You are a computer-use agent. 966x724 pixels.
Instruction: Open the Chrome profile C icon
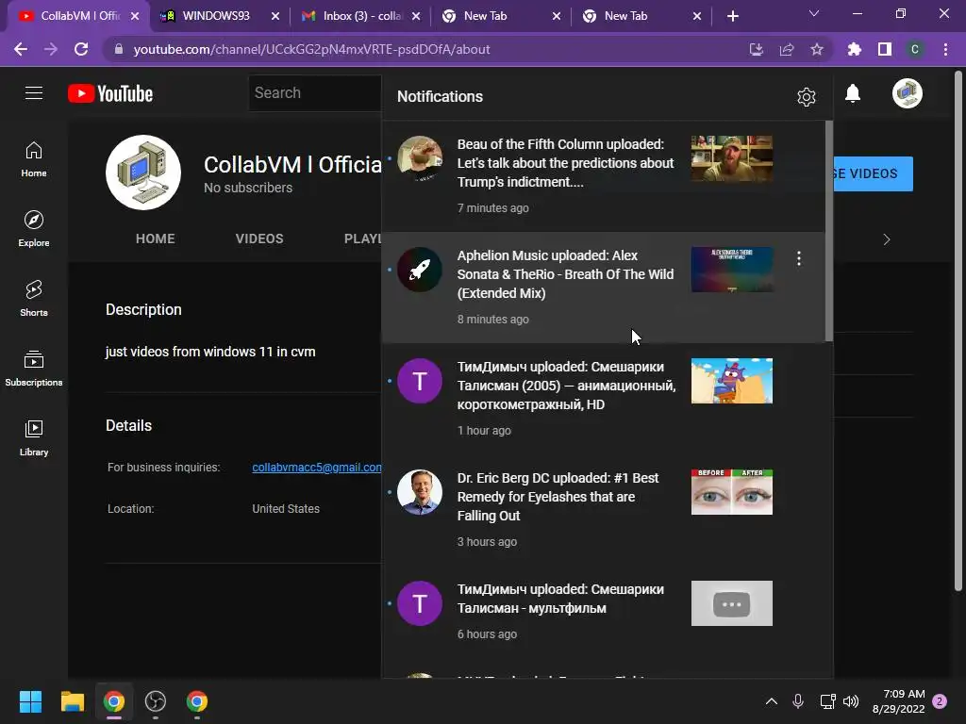click(x=915, y=49)
